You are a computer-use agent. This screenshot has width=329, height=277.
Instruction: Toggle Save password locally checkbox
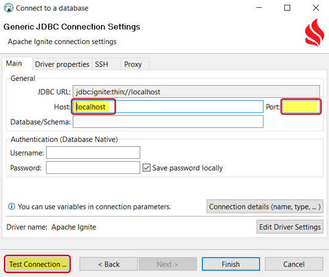tap(146, 168)
